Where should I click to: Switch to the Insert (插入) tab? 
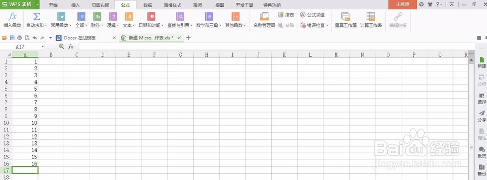[x=75, y=5]
